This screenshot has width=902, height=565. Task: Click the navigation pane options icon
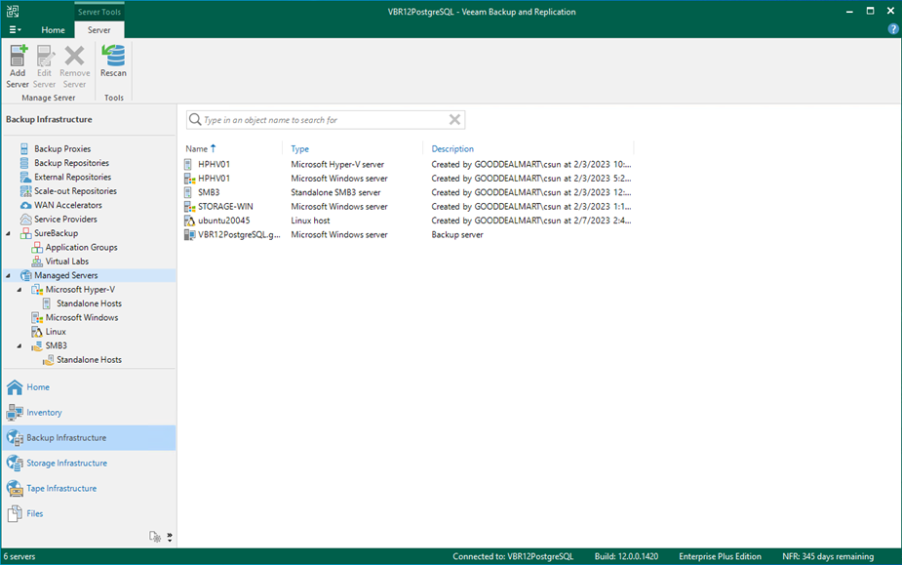point(155,537)
